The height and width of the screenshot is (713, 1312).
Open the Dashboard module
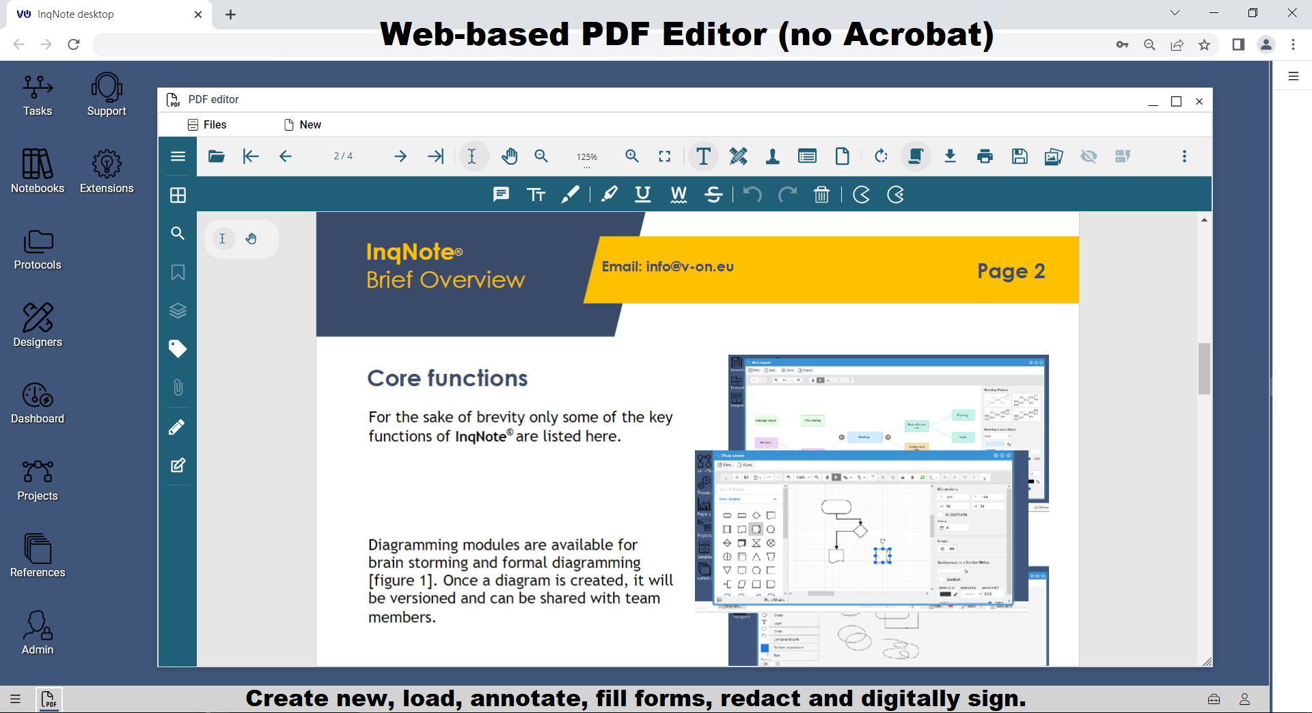point(38,403)
